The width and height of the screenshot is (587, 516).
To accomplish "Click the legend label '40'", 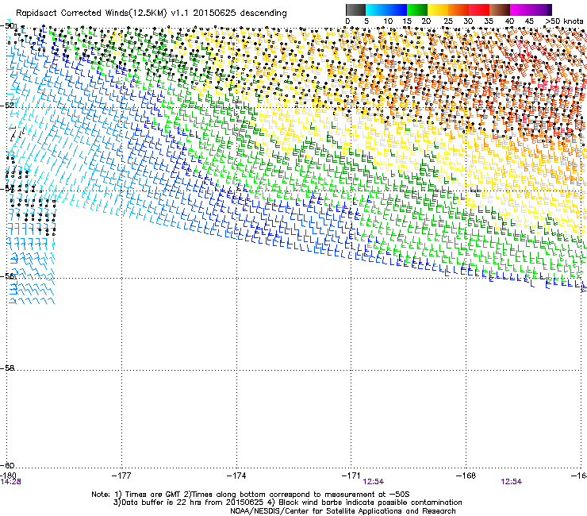I will (x=509, y=21).
